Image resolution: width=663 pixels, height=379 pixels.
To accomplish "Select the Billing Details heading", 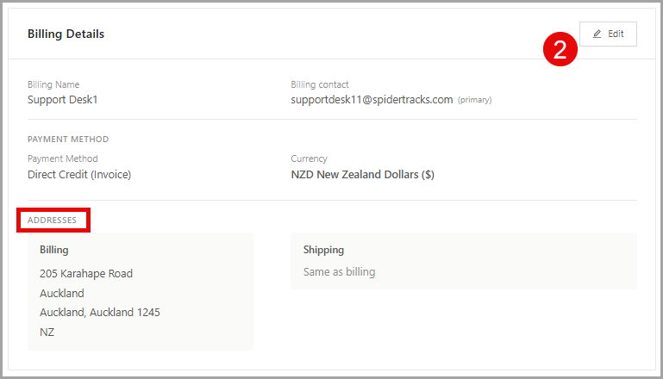I will 66,34.
